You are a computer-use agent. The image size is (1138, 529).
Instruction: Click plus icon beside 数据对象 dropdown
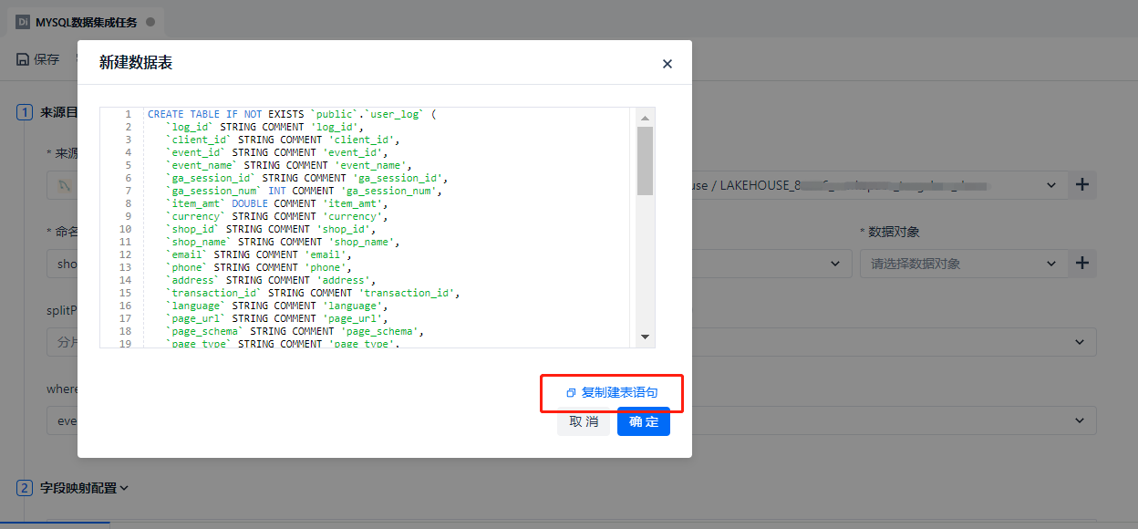1082,264
